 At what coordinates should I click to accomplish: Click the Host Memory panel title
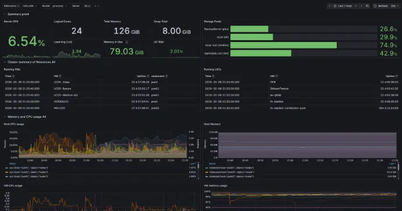pyautogui.click(x=212, y=124)
